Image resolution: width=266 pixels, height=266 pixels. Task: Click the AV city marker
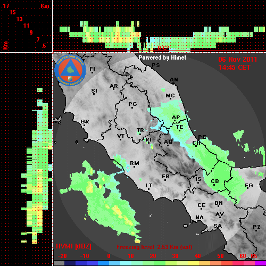tap(220, 215)
